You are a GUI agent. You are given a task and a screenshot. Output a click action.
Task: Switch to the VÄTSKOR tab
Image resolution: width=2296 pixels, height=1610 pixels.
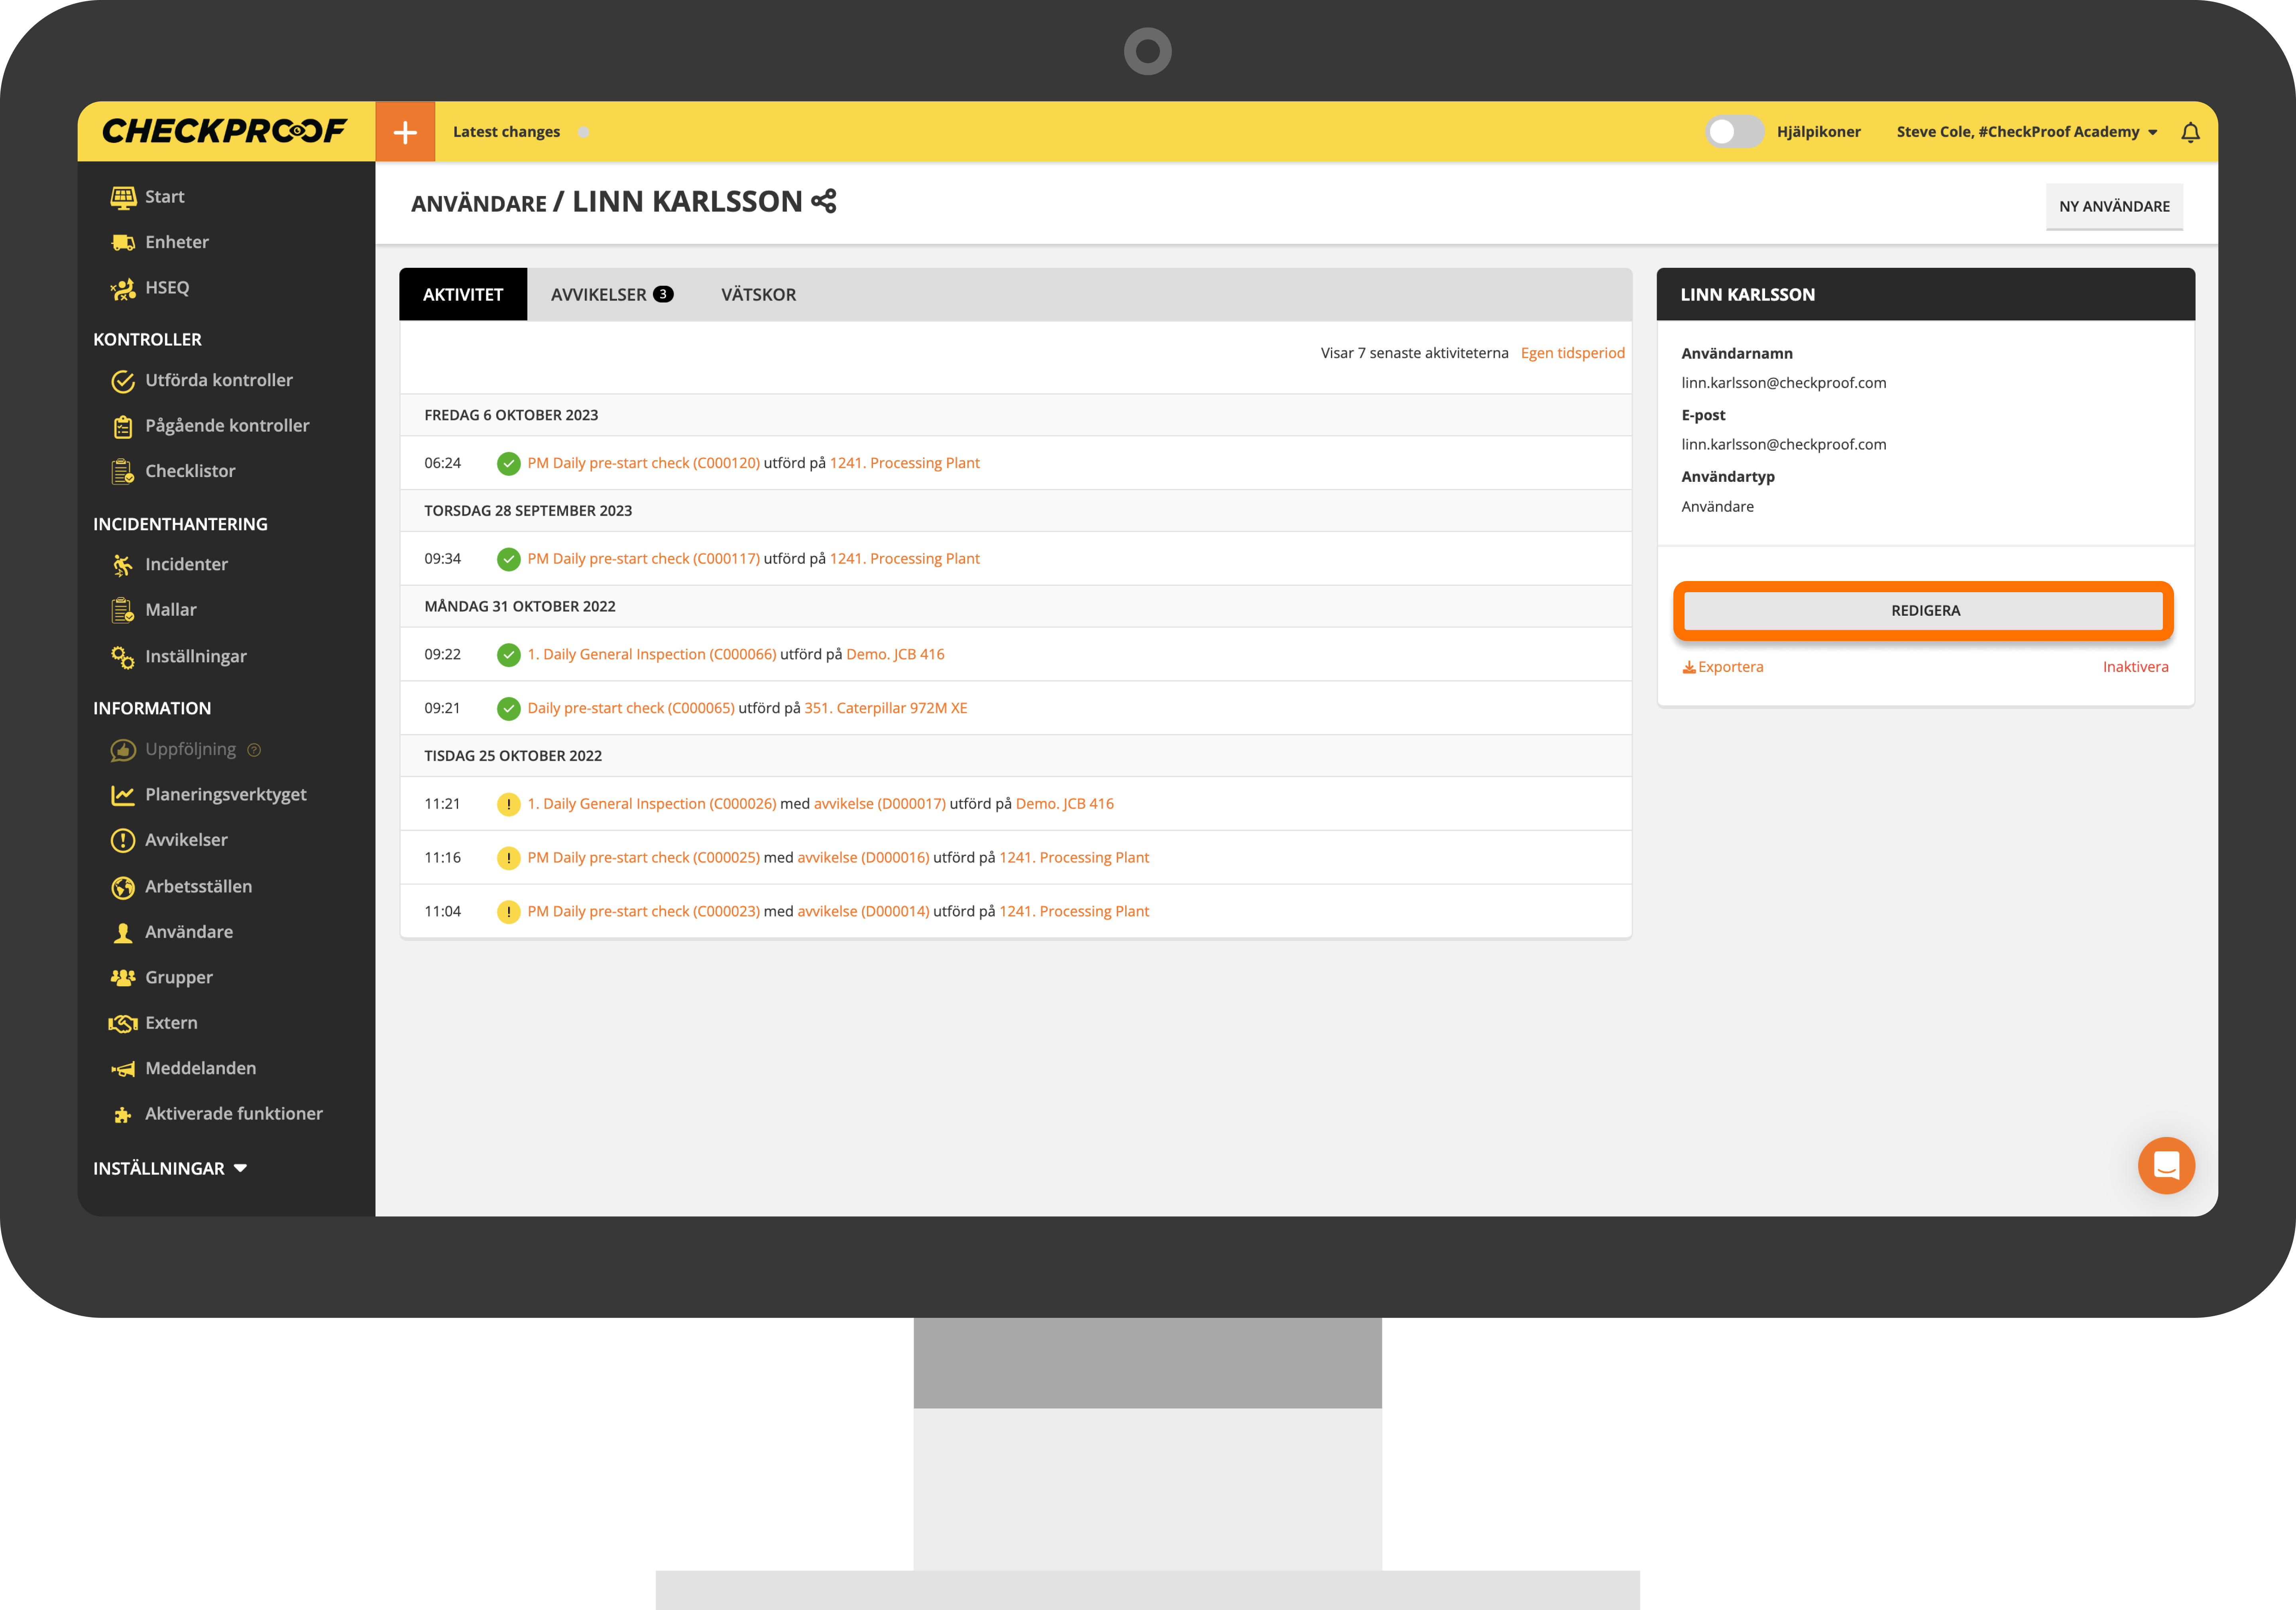tap(758, 295)
